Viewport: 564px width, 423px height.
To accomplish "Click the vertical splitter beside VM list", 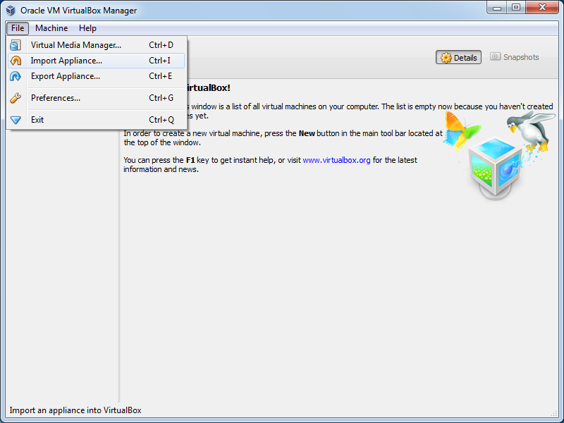I will pyautogui.click(x=119, y=268).
